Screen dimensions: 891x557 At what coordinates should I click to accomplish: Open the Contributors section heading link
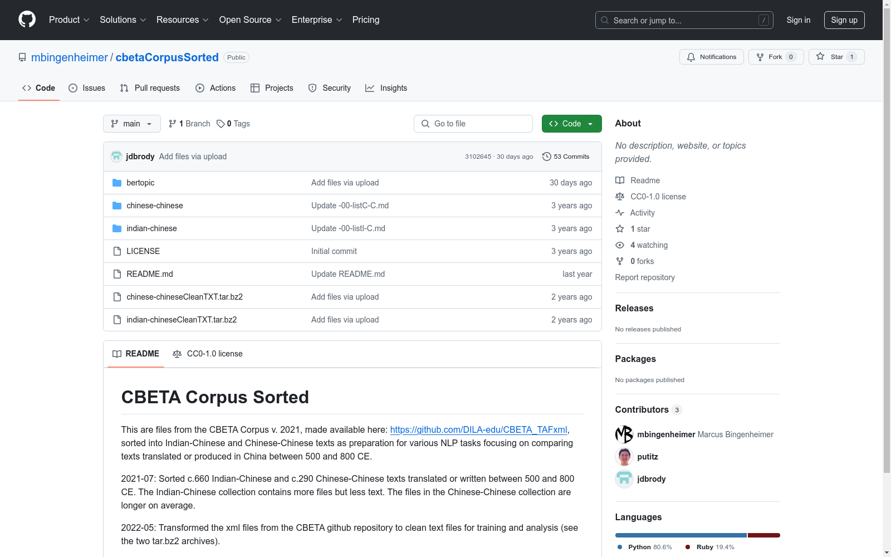click(648, 409)
